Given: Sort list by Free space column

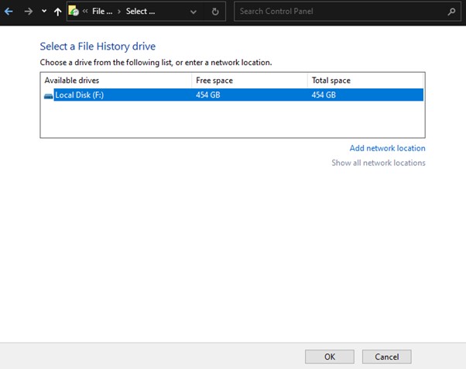Looking at the screenshot, I should point(248,81).
